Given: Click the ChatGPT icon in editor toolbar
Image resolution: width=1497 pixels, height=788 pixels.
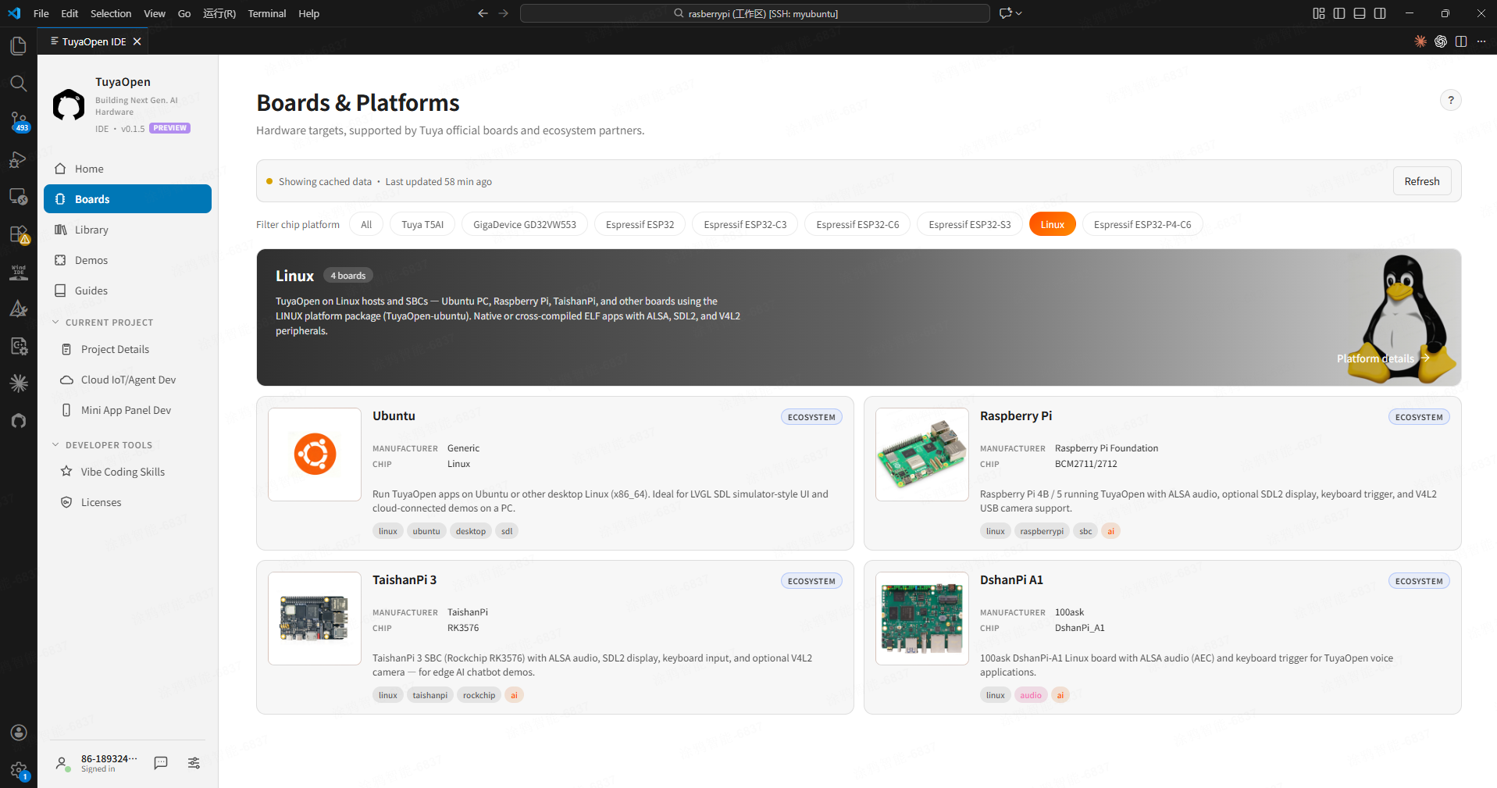Looking at the screenshot, I should coord(1441,41).
